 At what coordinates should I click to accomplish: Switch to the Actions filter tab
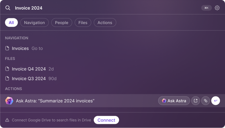pyautogui.click(x=105, y=22)
